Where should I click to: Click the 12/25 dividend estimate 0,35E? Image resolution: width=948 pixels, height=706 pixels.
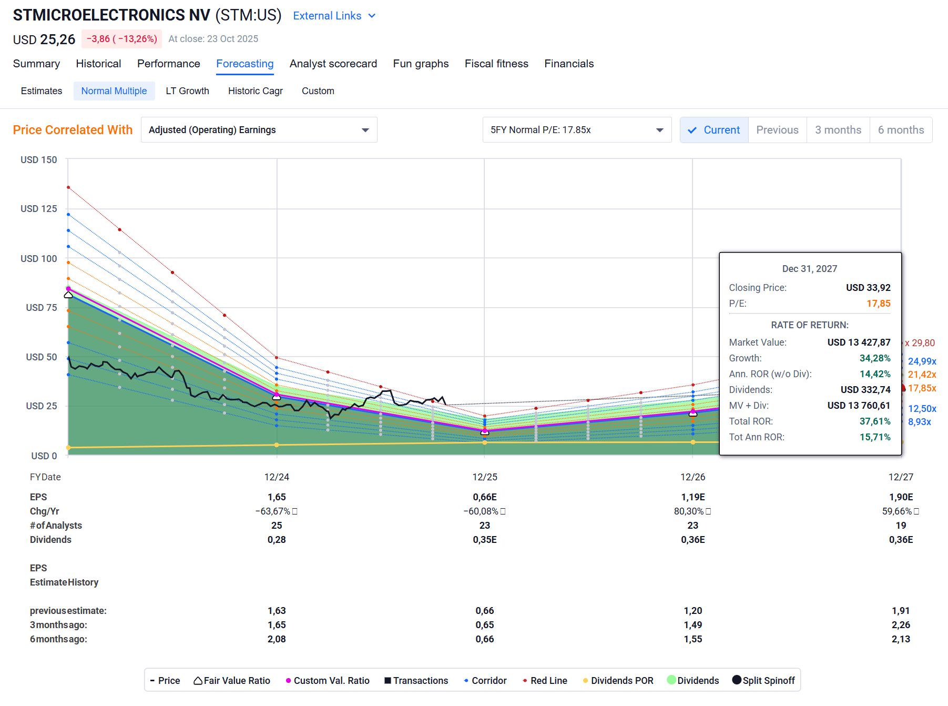[485, 540]
